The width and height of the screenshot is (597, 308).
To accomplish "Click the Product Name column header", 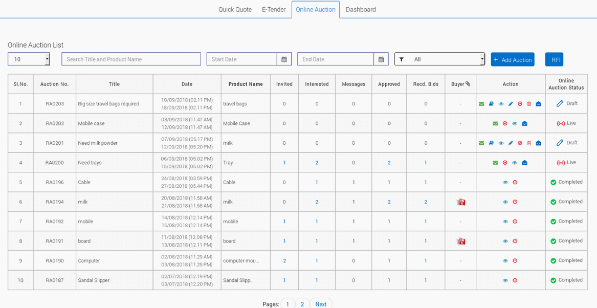I will coord(246,84).
